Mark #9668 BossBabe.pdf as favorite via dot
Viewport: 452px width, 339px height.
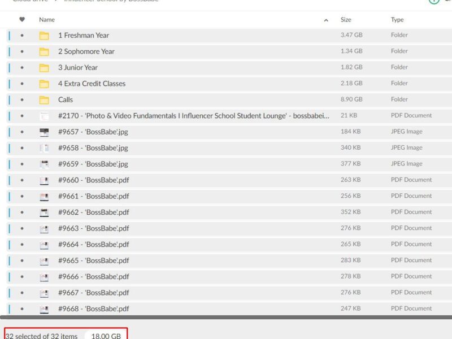[x=22, y=309]
